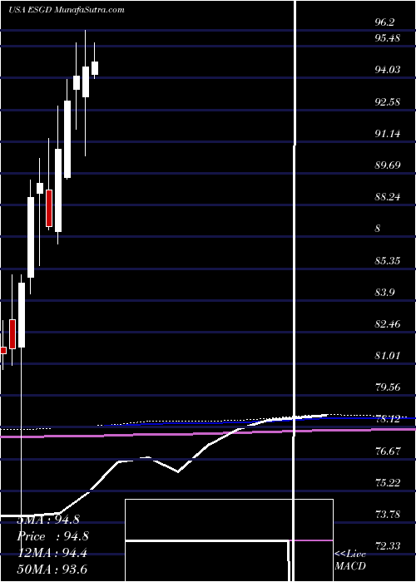Viewport: 416px width, 582px height.
Task: Select the 89.69 price axis label
Action: (x=388, y=165)
